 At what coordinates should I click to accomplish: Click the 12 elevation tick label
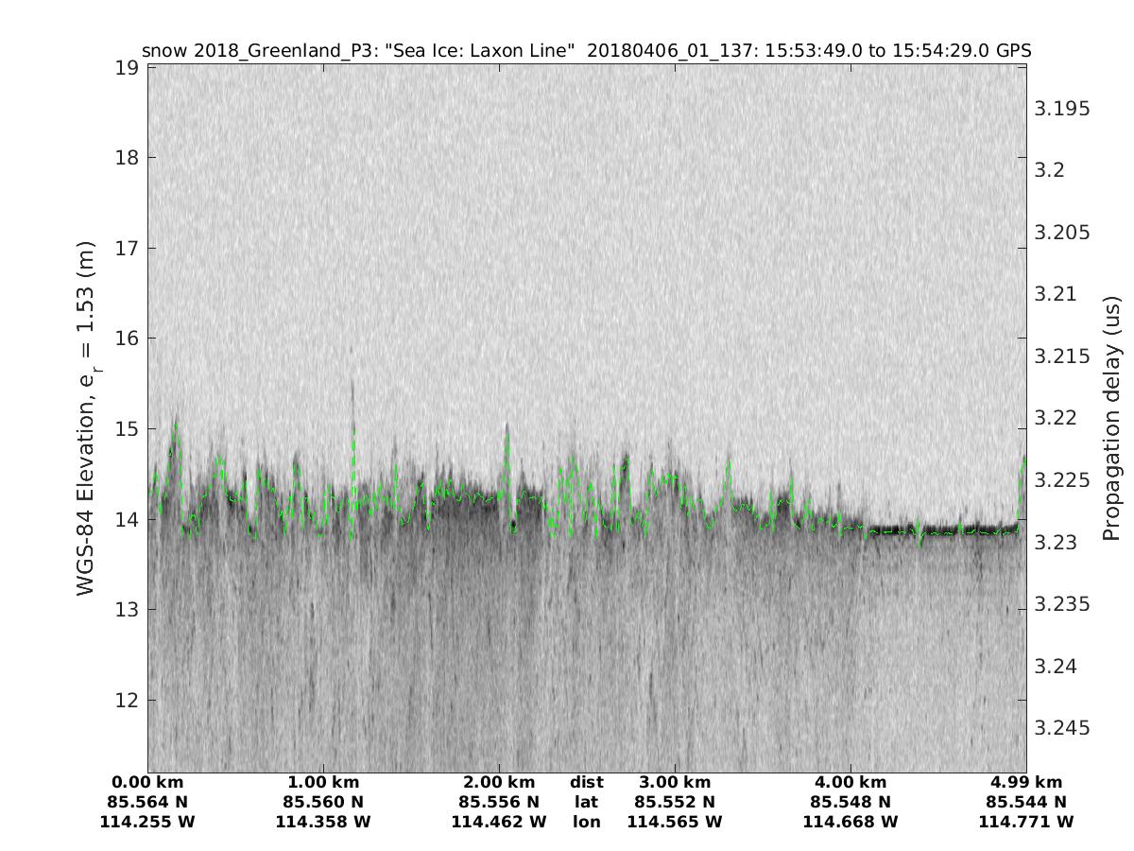coord(129,701)
